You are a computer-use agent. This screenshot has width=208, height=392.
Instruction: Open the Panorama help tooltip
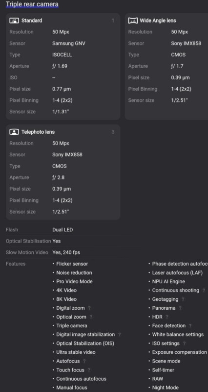point(180,308)
